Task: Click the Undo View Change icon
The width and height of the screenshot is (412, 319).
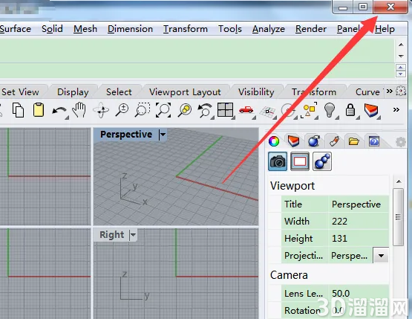Action: 205,110
